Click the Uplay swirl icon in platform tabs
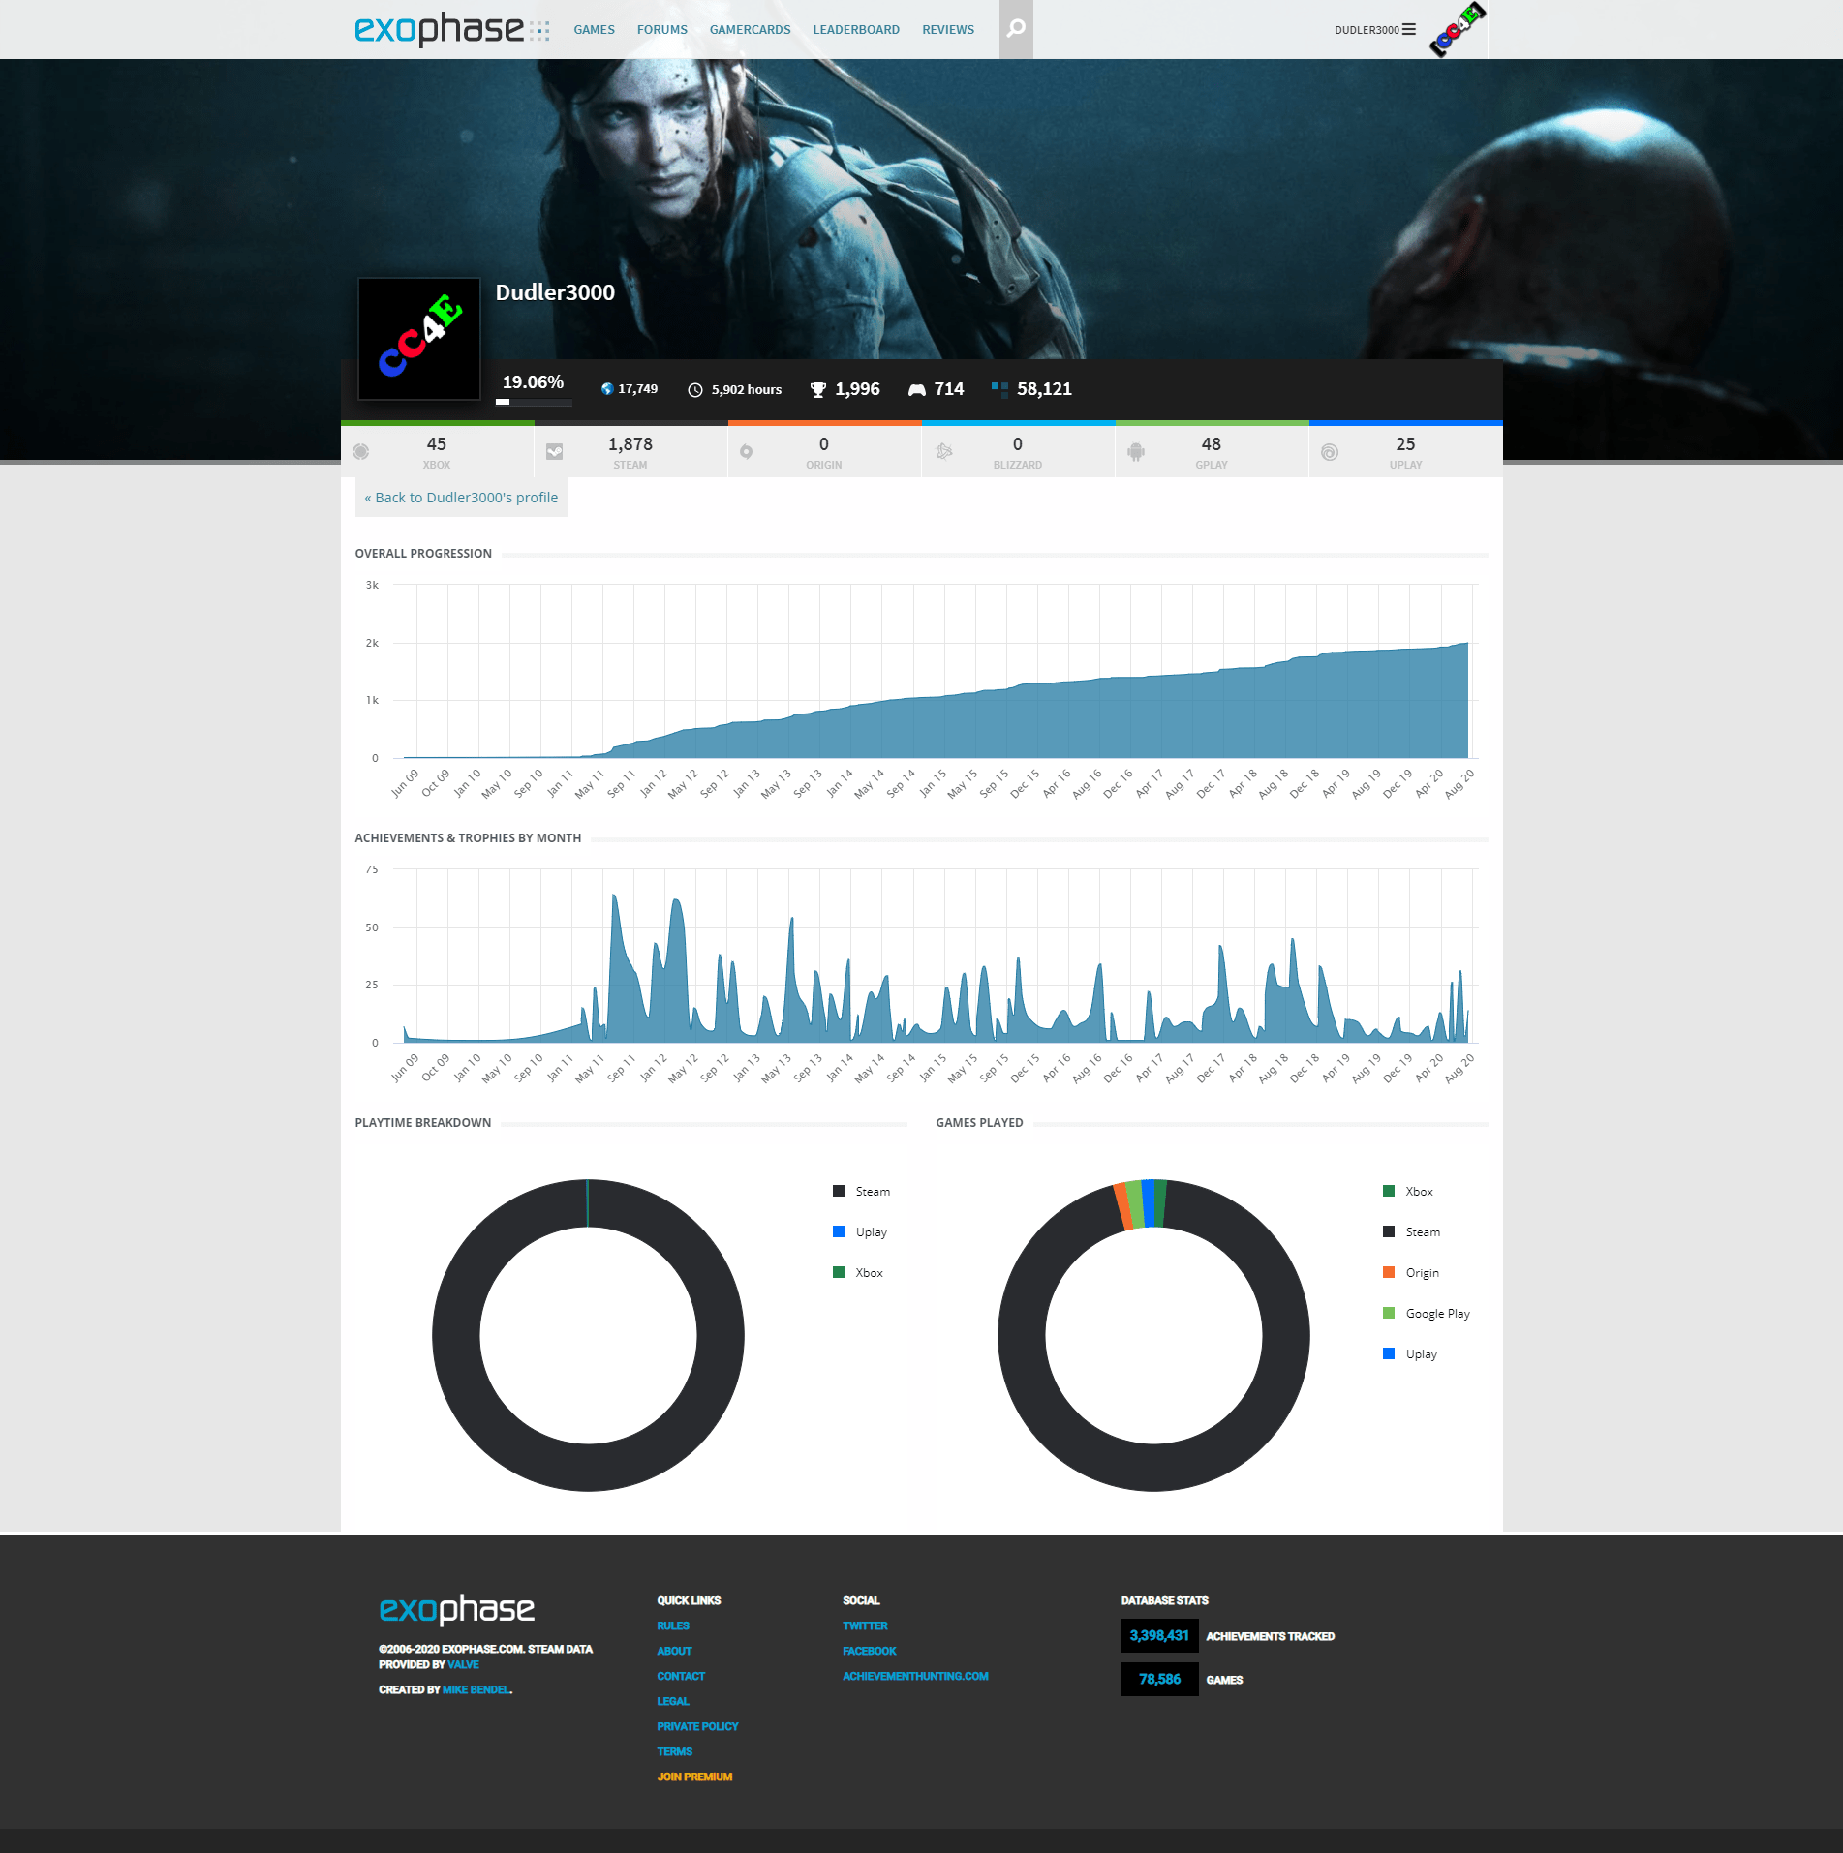The width and height of the screenshot is (1843, 1853). pyautogui.click(x=1330, y=452)
